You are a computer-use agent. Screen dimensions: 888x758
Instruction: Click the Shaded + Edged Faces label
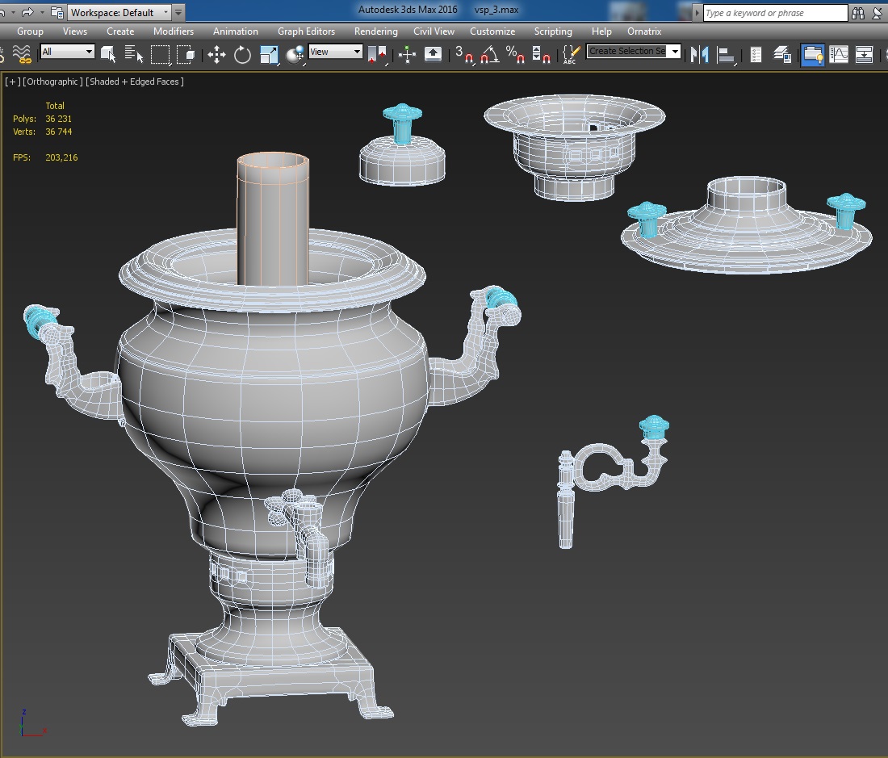click(136, 82)
